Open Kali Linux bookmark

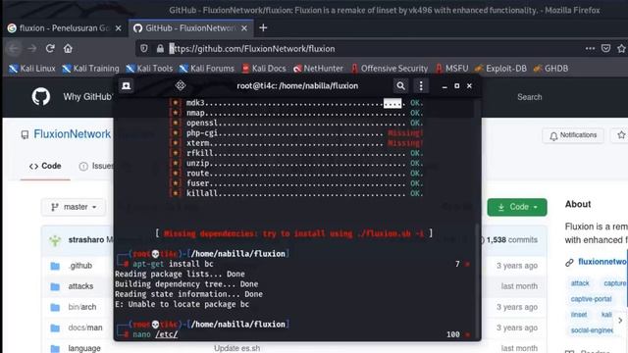point(32,69)
